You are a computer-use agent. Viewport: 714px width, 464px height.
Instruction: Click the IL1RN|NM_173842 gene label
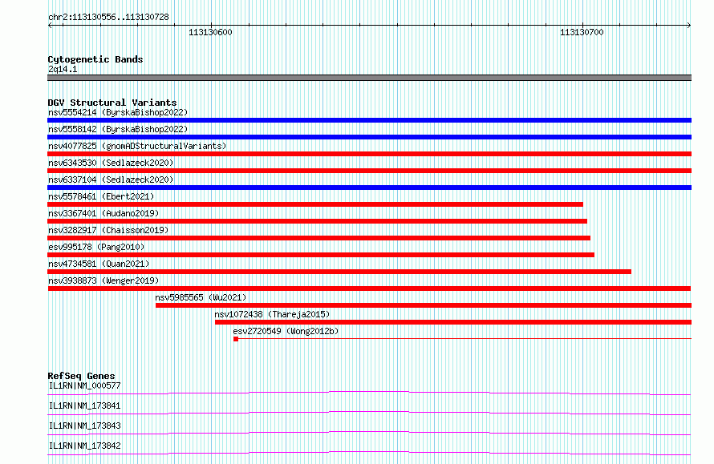[x=84, y=446]
